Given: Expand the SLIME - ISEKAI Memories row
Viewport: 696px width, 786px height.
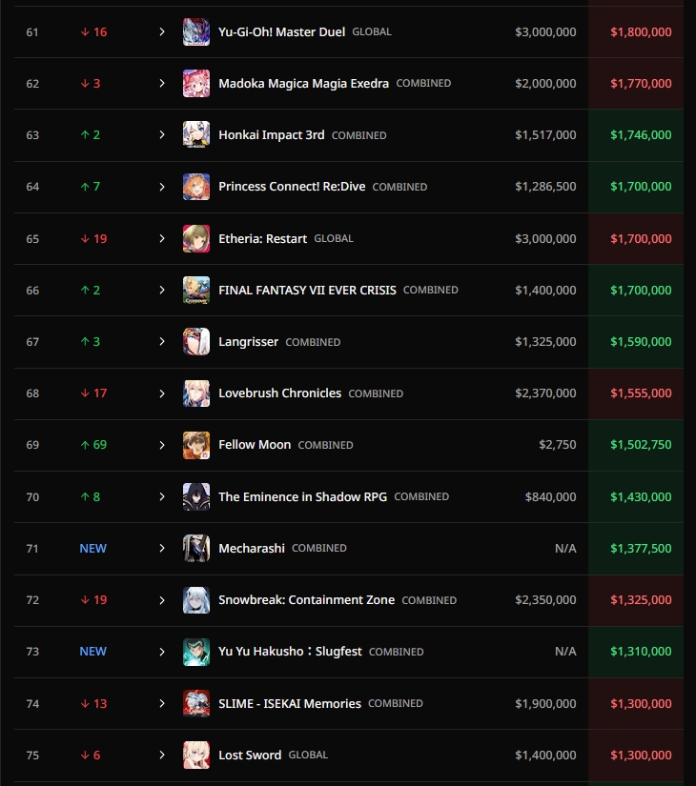Looking at the screenshot, I should (162, 704).
